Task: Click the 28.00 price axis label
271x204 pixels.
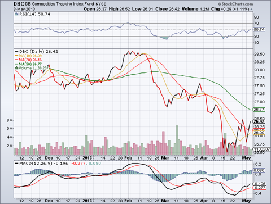Action: (259, 70)
